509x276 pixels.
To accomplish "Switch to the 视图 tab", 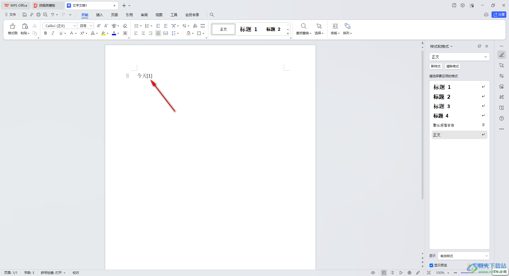I will [159, 15].
